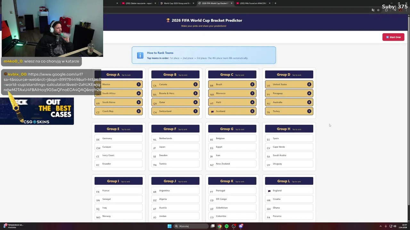
Task: Pick Cape Verde in Group H
Action: pyautogui.click(x=289, y=147)
